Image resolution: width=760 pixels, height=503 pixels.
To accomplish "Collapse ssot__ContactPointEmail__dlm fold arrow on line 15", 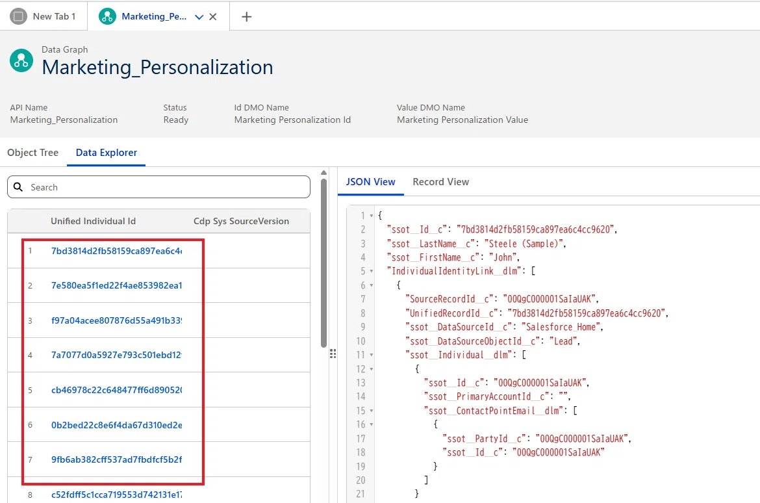I will 372,411.
